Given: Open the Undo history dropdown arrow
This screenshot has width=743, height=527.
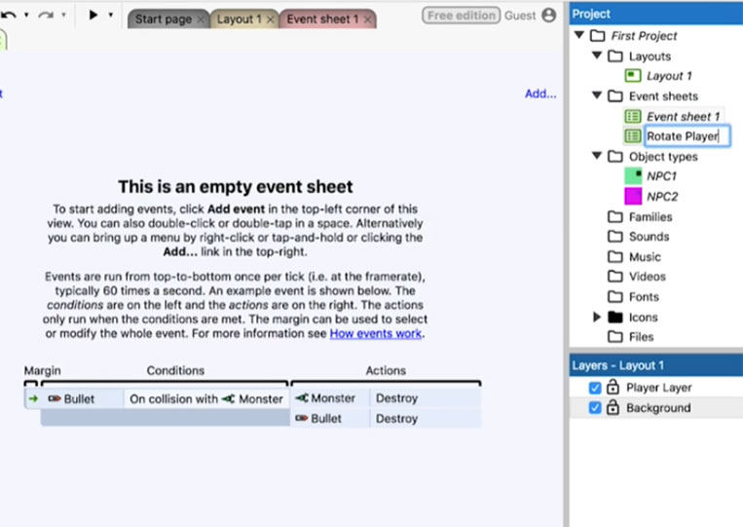Looking at the screenshot, I should coord(26,15).
